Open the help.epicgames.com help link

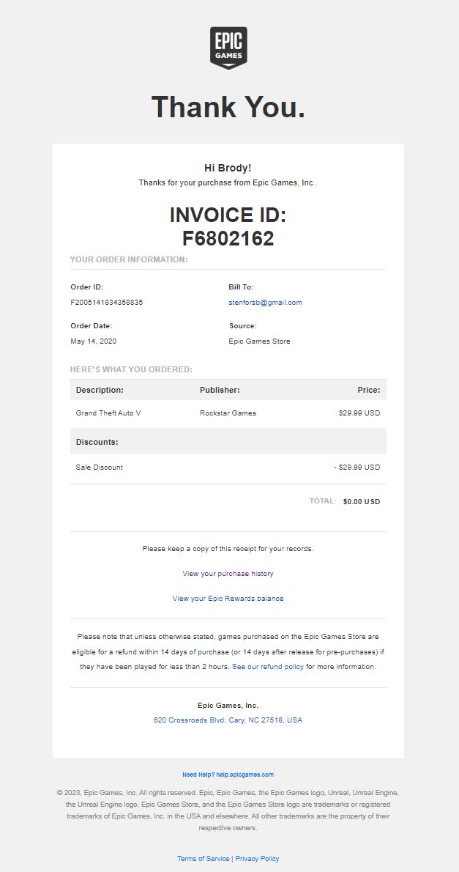[228, 775]
